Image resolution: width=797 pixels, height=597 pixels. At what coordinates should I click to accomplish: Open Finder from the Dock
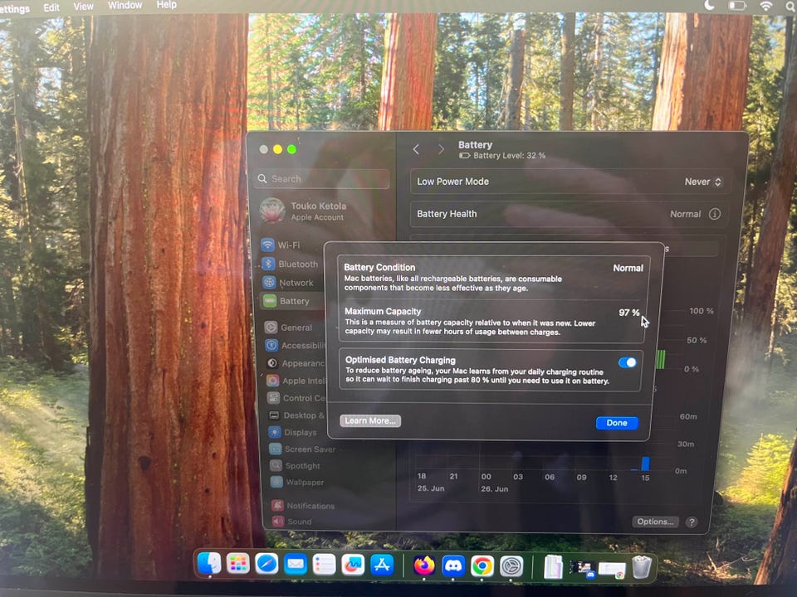point(209,563)
